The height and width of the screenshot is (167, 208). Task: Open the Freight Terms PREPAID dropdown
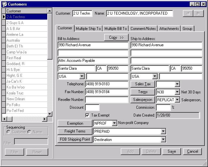click(x=163, y=132)
